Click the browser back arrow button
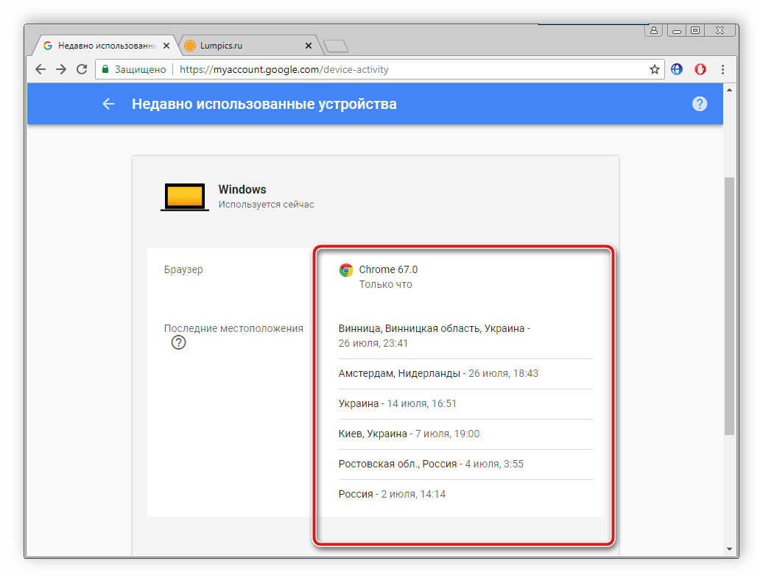This screenshot has width=763, height=583. (x=41, y=69)
